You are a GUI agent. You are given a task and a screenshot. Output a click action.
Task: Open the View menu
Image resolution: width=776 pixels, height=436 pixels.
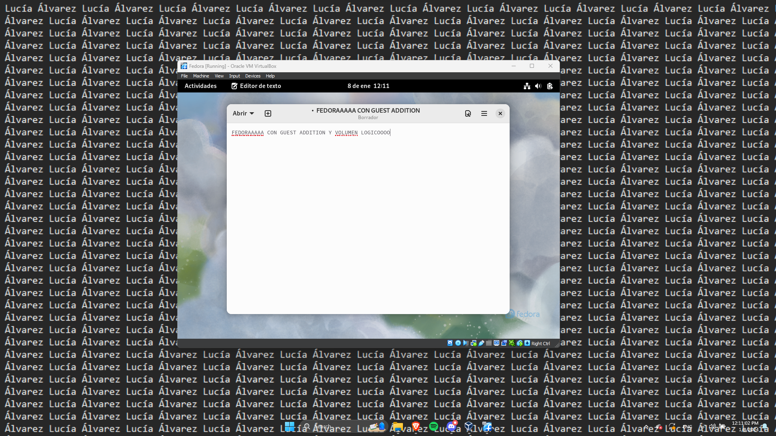[x=219, y=76]
